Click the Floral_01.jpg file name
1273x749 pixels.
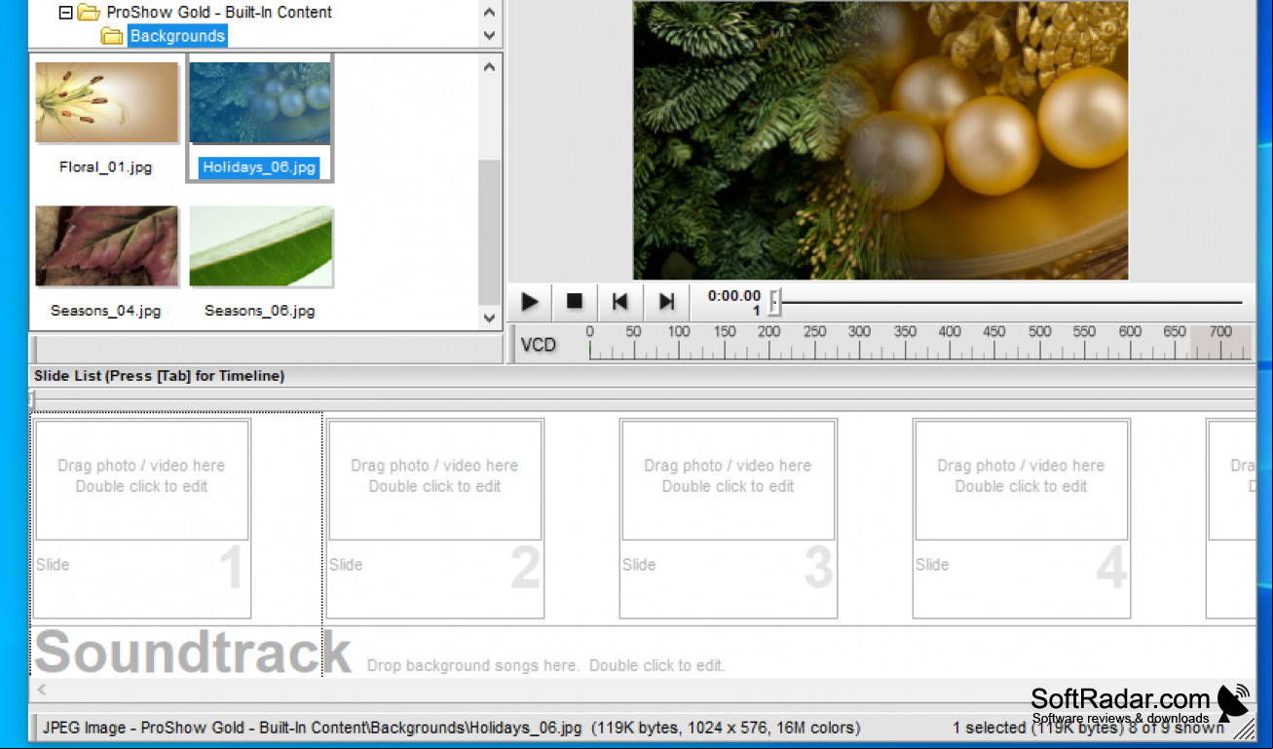click(x=106, y=167)
